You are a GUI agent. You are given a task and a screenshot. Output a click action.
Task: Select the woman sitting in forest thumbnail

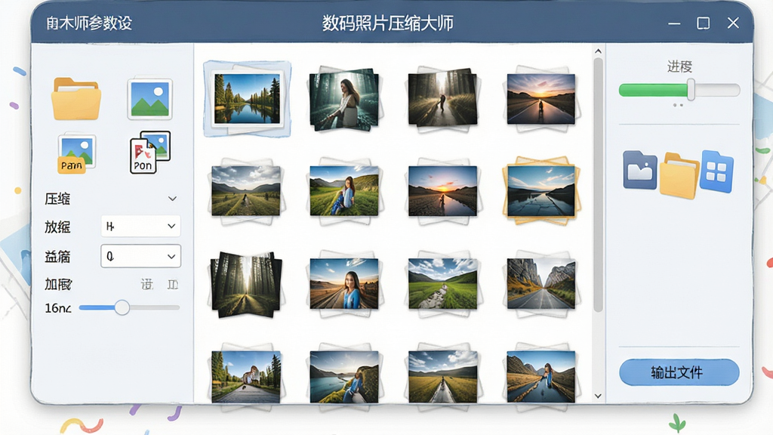pos(344,99)
